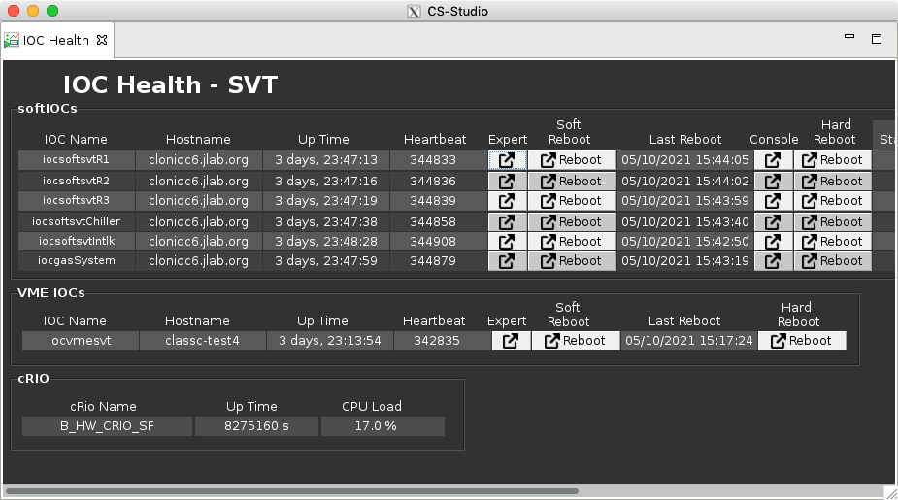The height and width of the screenshot is (500, 898).
Task: Open Expert screen for iocsoftsvtR3
Action: 507,201
